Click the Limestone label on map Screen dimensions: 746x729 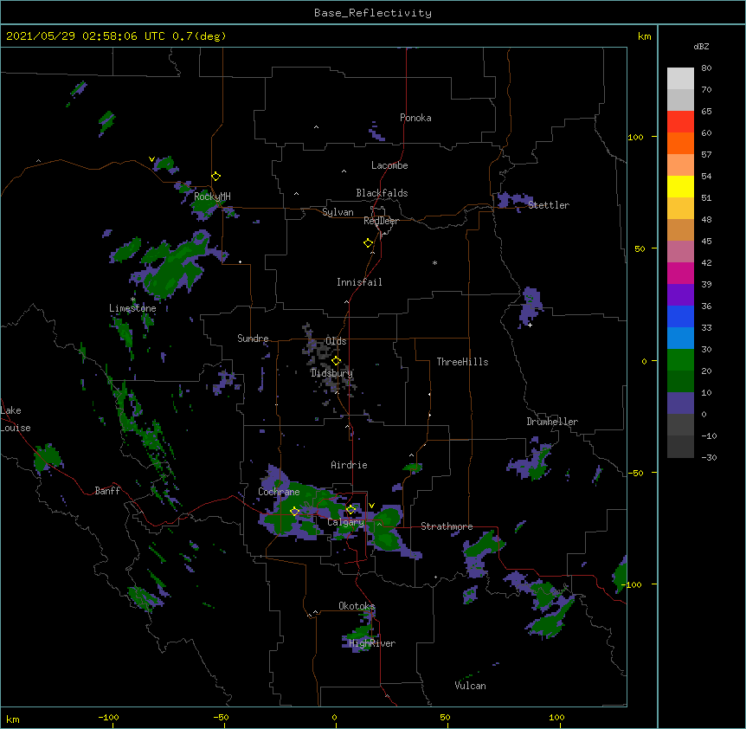(x=132, y=308)
